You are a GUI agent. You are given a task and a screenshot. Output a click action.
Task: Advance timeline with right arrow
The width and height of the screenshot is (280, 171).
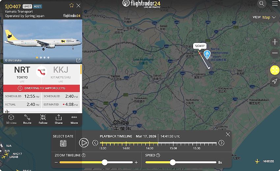[x=221, y=143]
